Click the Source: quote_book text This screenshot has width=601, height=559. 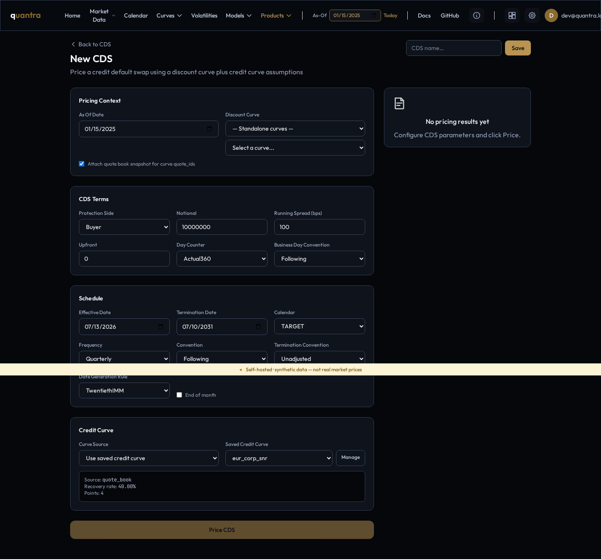(108, 480)
